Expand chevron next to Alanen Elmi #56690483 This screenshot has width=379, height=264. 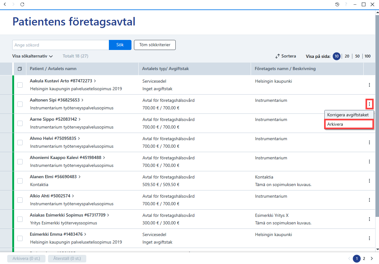pos(80,177)
